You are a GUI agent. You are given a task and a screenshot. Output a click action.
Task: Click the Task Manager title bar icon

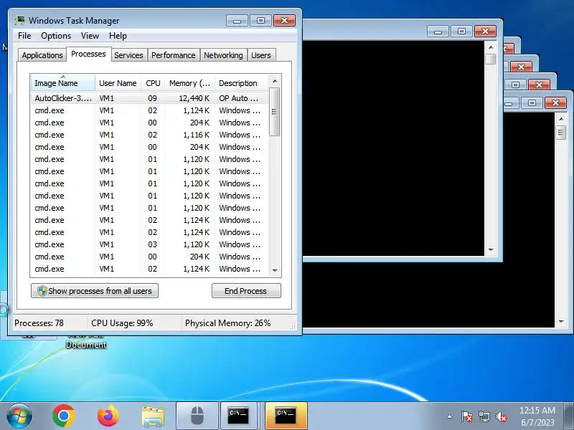pos(20,20)
